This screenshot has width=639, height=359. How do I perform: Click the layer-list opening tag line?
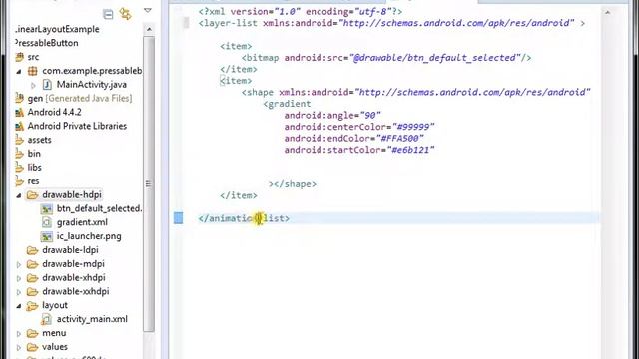point(391,23)
